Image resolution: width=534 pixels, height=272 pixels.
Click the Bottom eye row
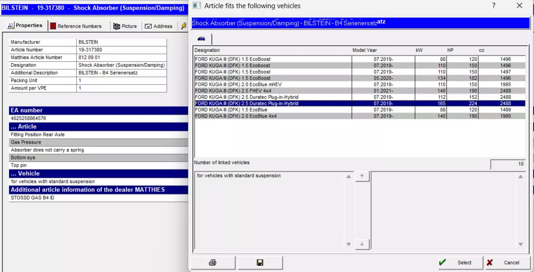tap(98, 158)
